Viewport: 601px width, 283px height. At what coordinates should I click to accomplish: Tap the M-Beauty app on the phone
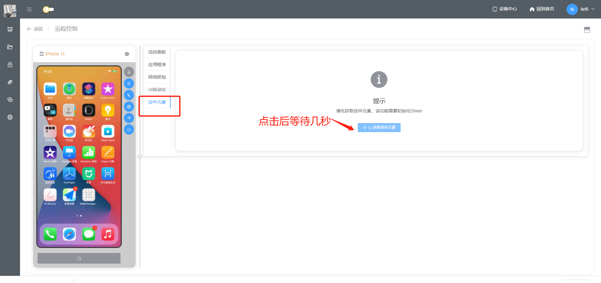tap(50, 195)
